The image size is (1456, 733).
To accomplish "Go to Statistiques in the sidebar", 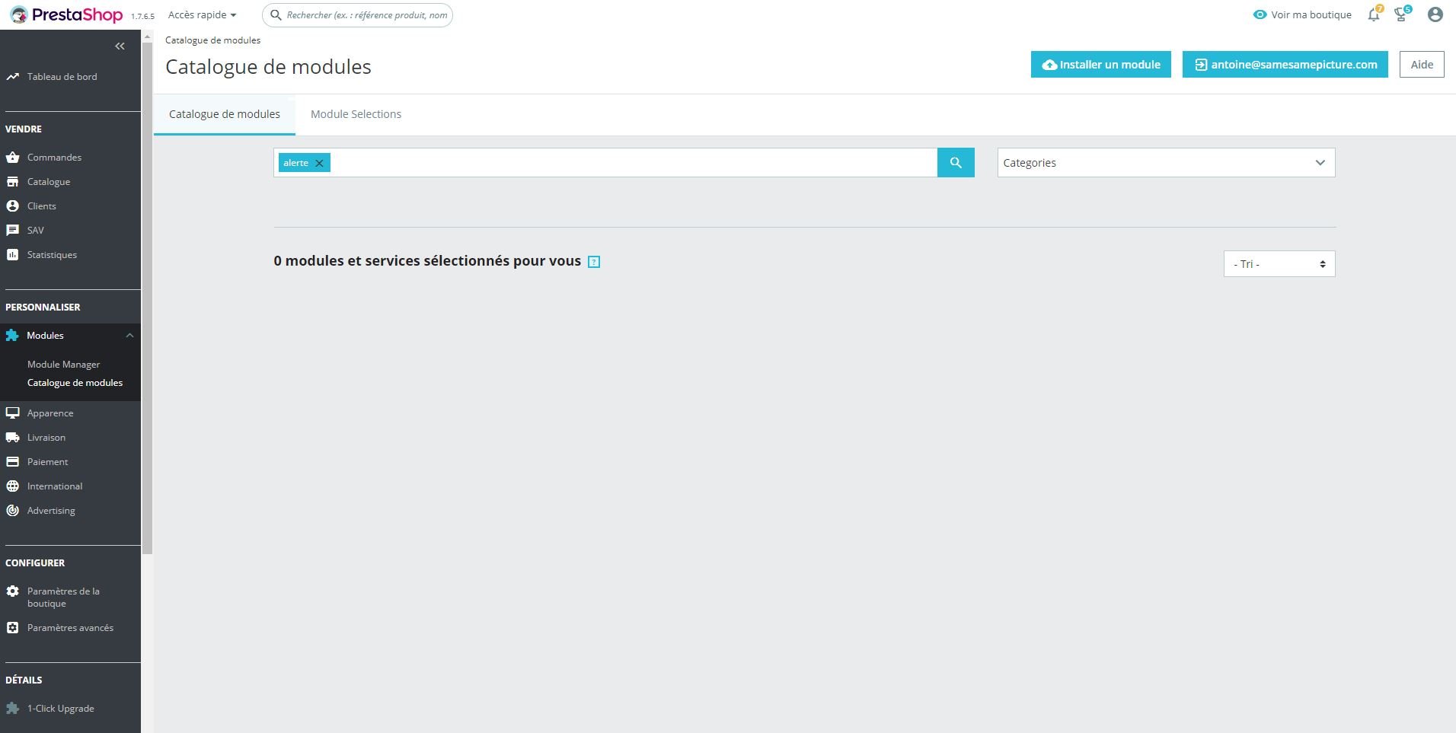I will 52,255.
